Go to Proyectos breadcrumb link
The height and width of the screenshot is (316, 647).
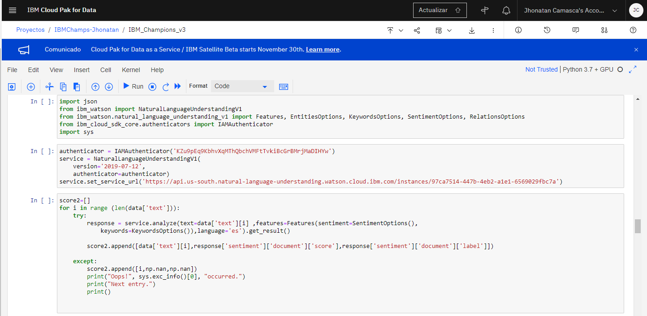tap(30, 30)
